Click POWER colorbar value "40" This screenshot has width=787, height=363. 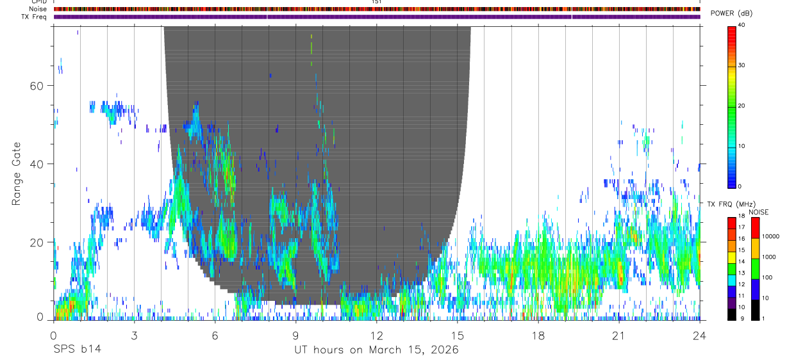(741, 26)
